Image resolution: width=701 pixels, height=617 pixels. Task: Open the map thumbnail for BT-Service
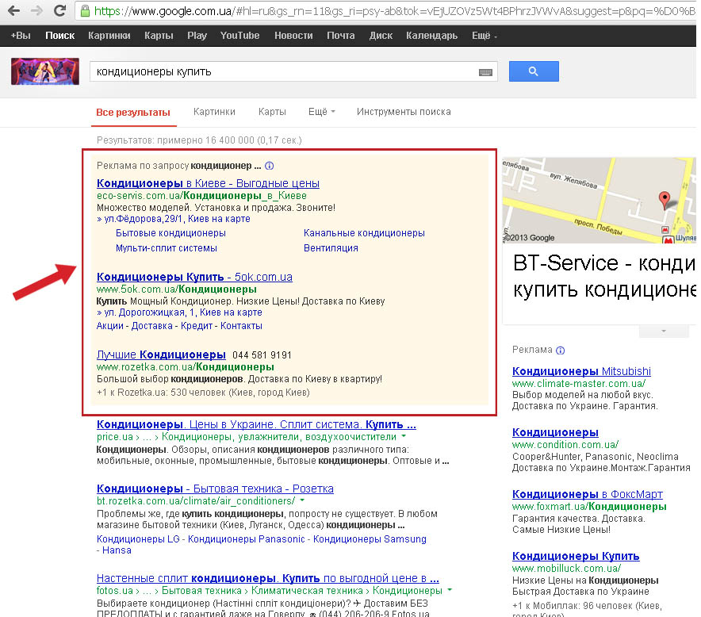pos(599,201)
